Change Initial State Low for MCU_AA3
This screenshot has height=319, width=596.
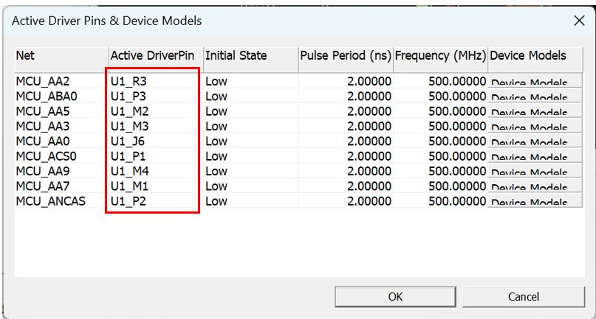click(216, 127)
